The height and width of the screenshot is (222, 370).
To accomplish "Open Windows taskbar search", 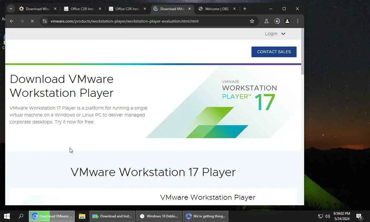I will point(21,216).
